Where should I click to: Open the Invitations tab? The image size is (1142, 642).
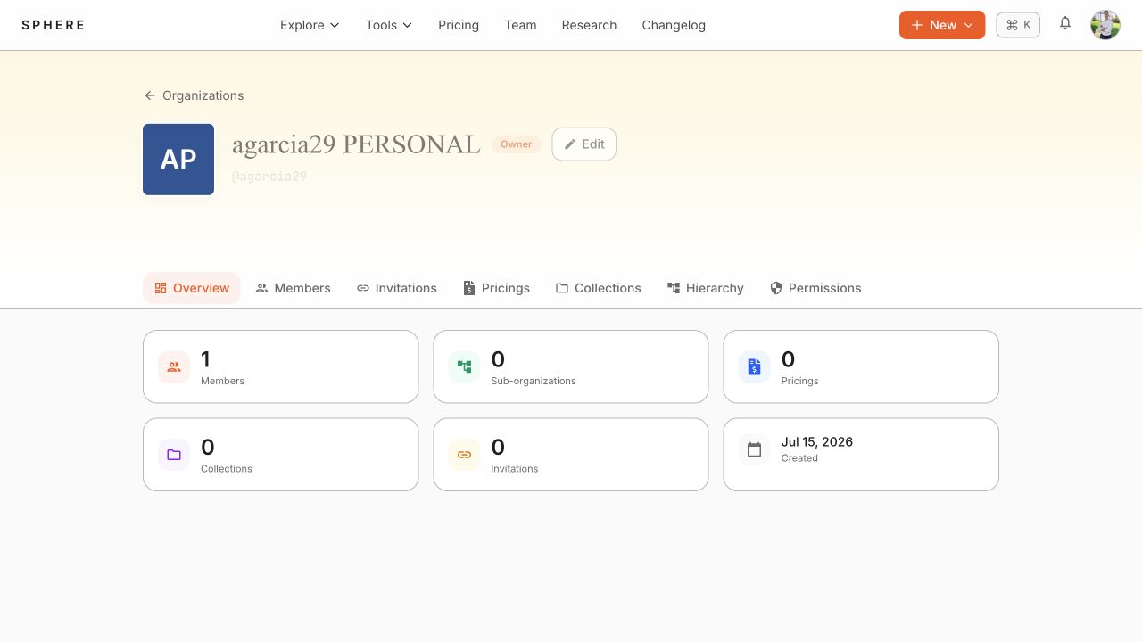(x=397, y=288)
